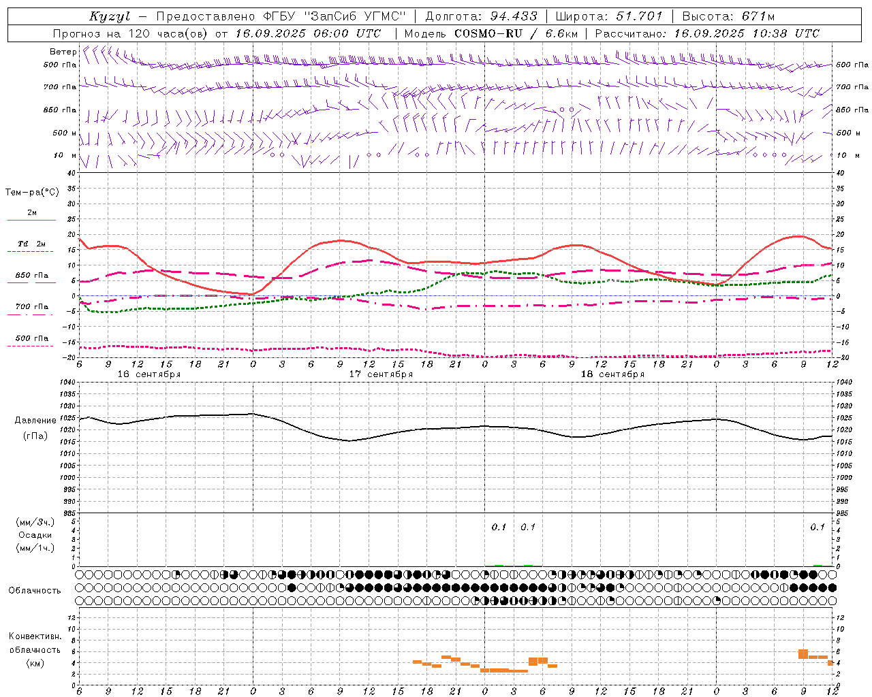Click "Рассчитано: 16.09.2025 10:38 UTC" text
Viewport: 872px width, 697px height.
coord(707,33)
